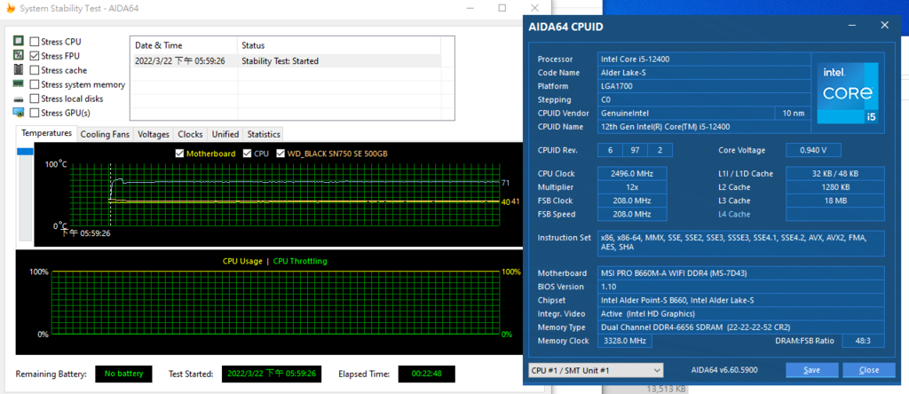
Task: Click the L1I / L1D Cache value
Action: point(834,174)
